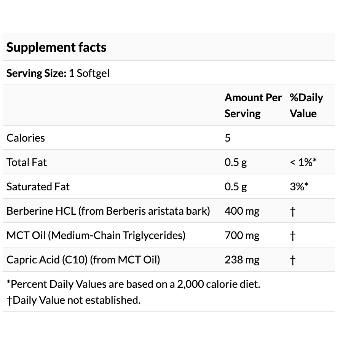Viewport: 351px width, 351px height.
Task: Click the Saturated Fat 3%* daily value
Action: (x=299, y=187)
